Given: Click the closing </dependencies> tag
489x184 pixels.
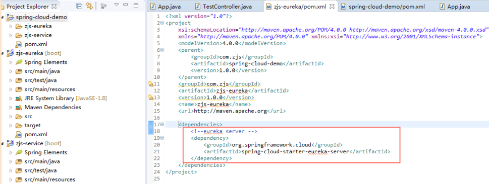Looking at the screenshot, I should [x=201, y=165].
